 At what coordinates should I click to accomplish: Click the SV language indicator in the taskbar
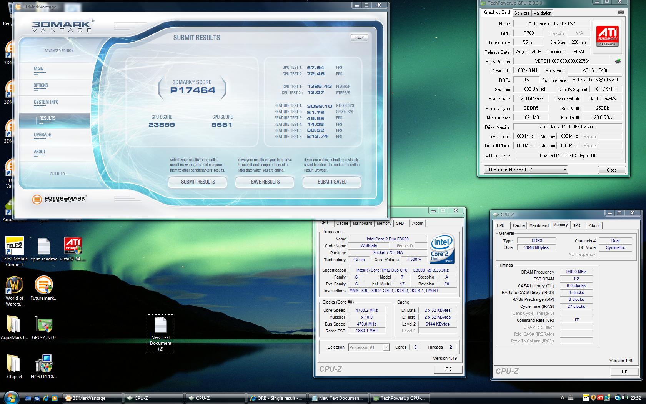[562, 398]
